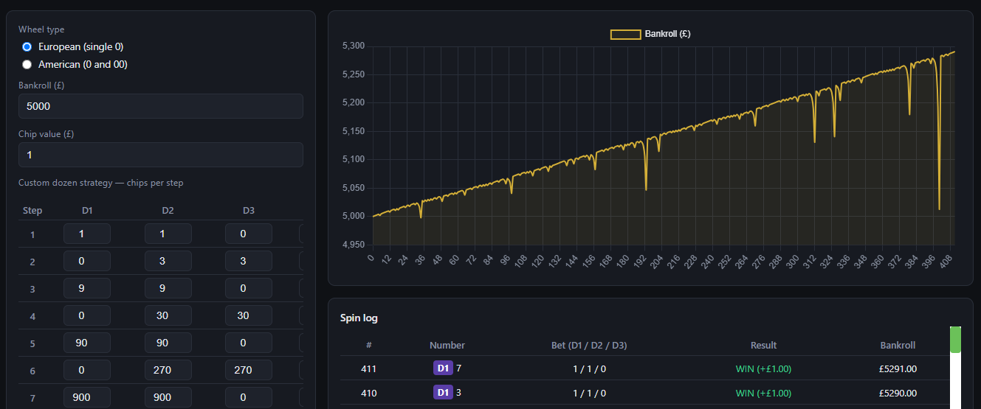Click the Result column header in spin log

click(763, 345)
